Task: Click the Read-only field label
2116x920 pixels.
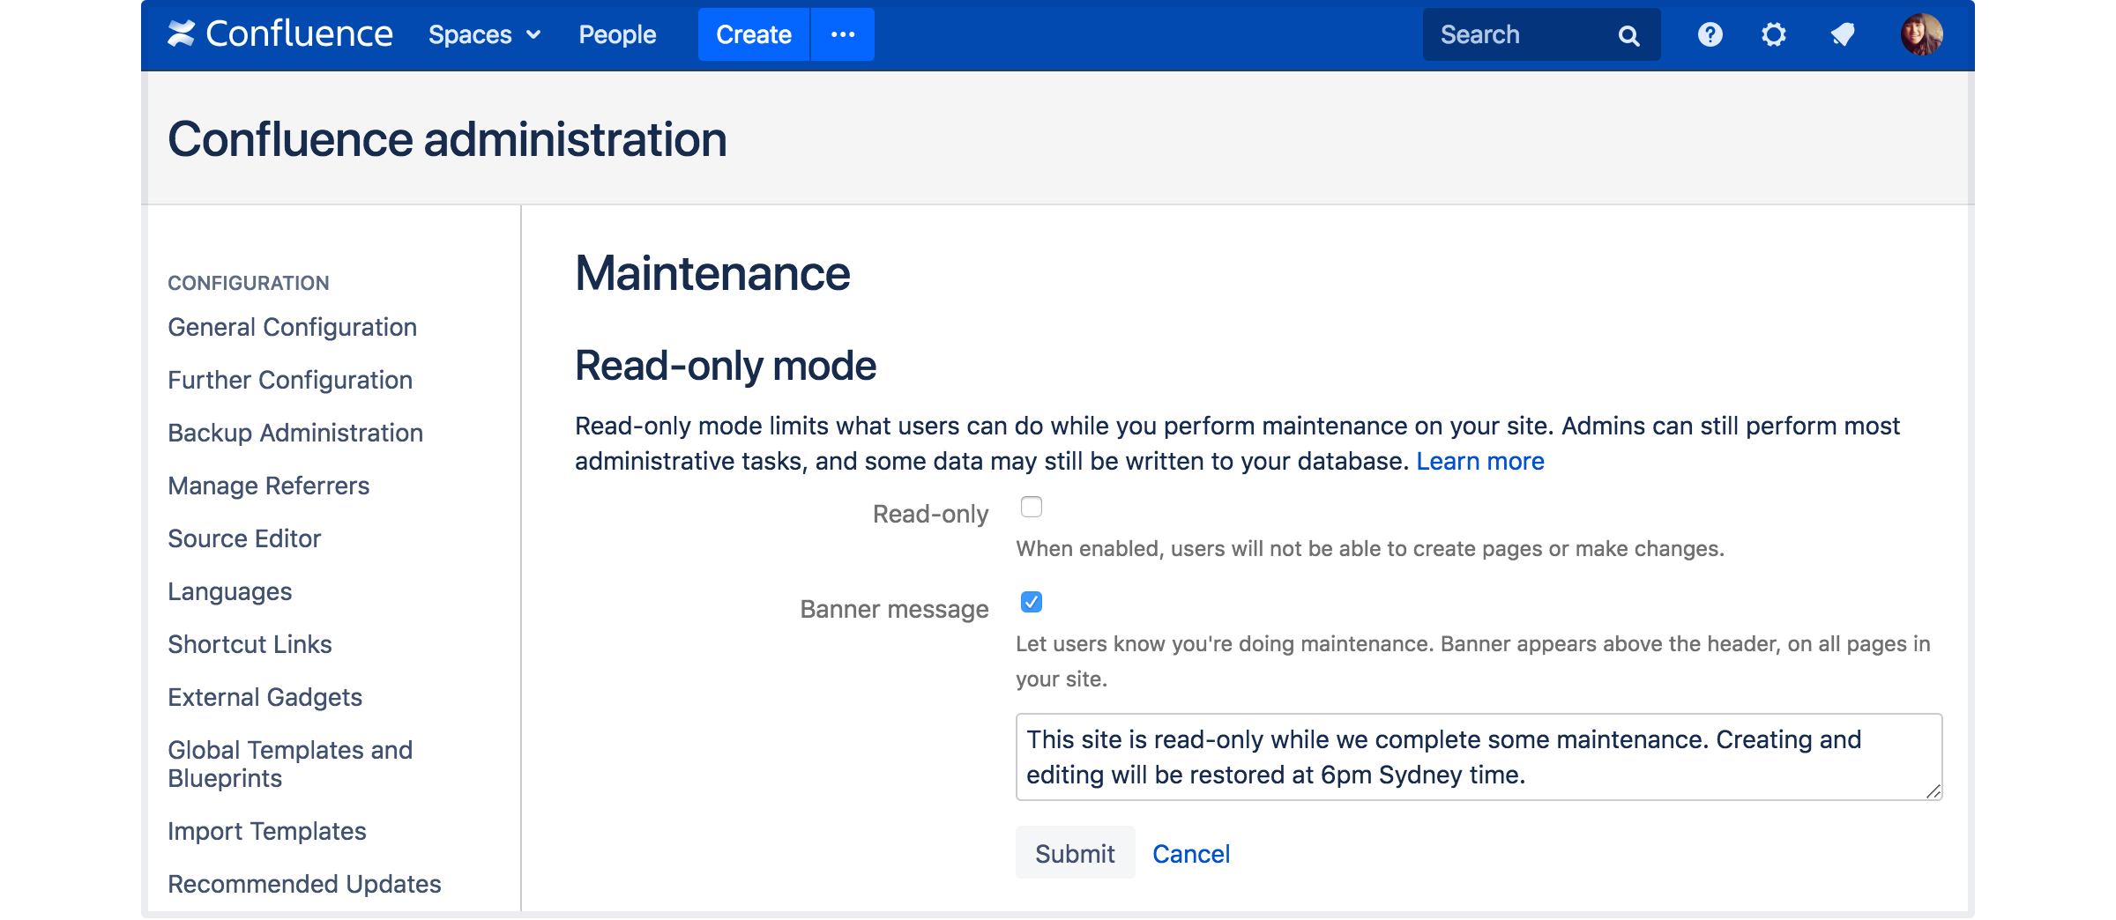Action: pos(930,514)
